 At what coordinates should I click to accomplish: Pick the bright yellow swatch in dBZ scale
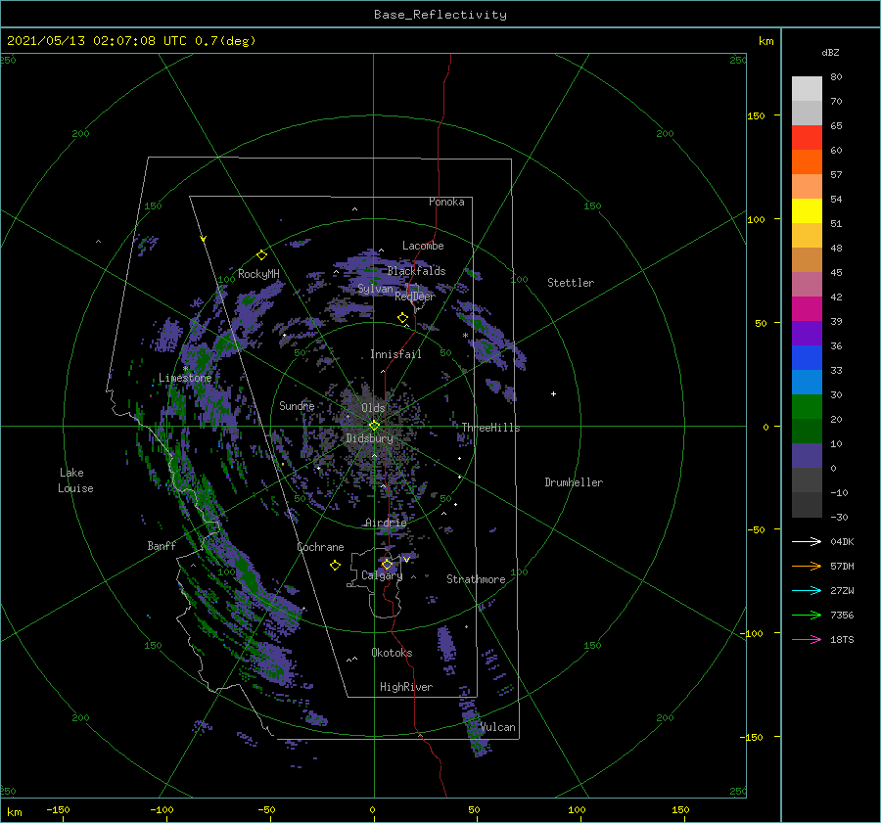tap(807, 211)
